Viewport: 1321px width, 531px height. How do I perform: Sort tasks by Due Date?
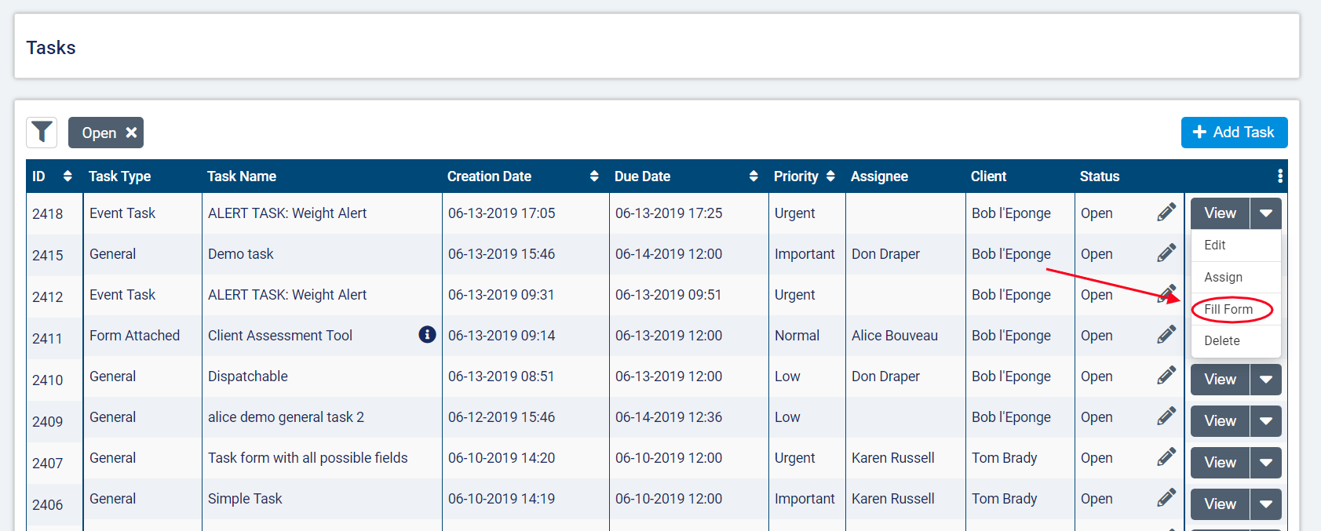tap(754, 176)
